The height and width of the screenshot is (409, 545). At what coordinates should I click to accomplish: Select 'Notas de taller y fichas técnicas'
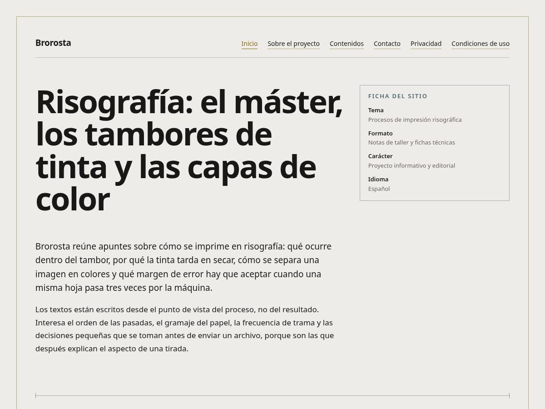tap(411, 142)
